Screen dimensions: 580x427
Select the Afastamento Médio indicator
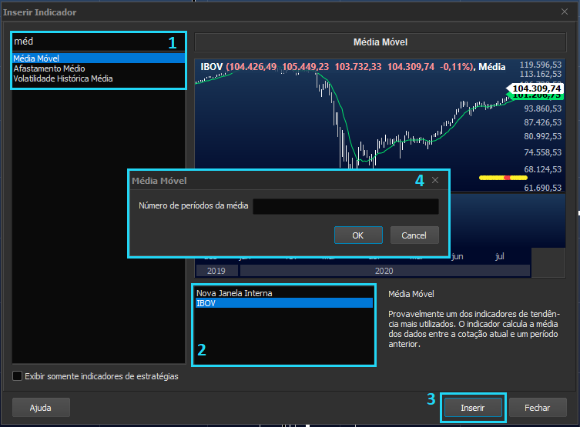[x=99, y=68]
